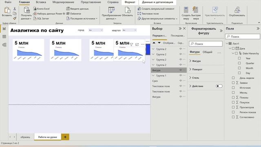This screenshot has width=261, height=147.
Task: Check the Показы field checkbox
Action: coord(233,97)
